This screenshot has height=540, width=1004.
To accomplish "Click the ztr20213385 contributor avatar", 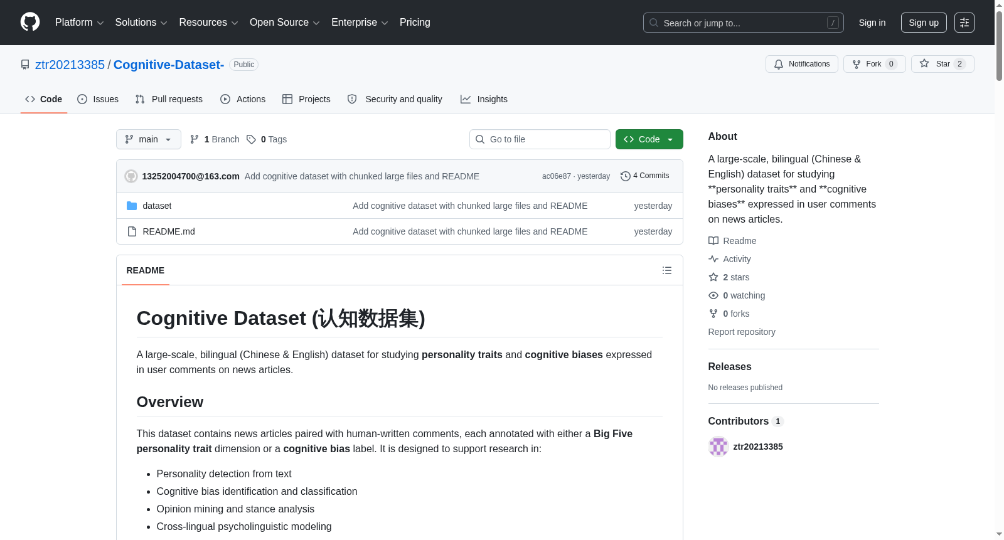I will (718, 447).
